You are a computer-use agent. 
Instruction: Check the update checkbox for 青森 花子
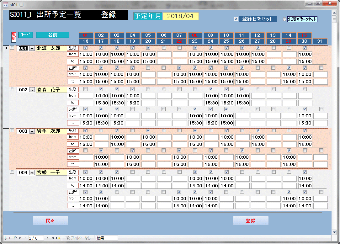(12, 89)
